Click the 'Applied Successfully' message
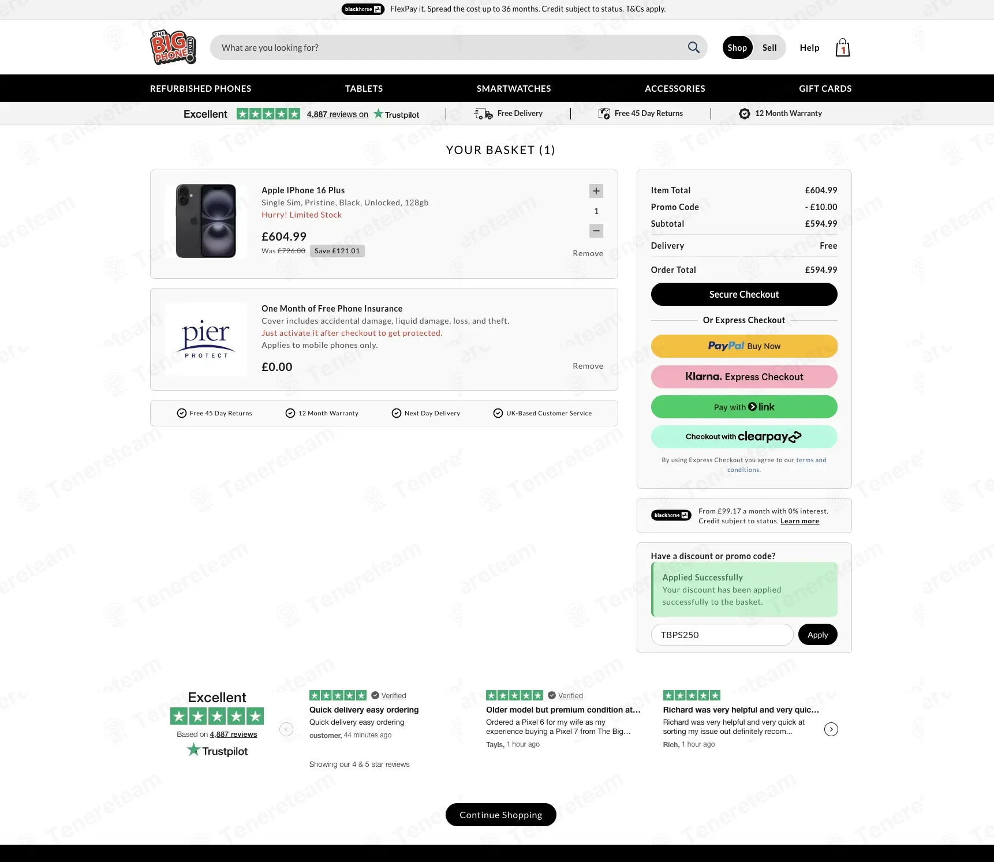994x862 pixels. coord(744,589)
